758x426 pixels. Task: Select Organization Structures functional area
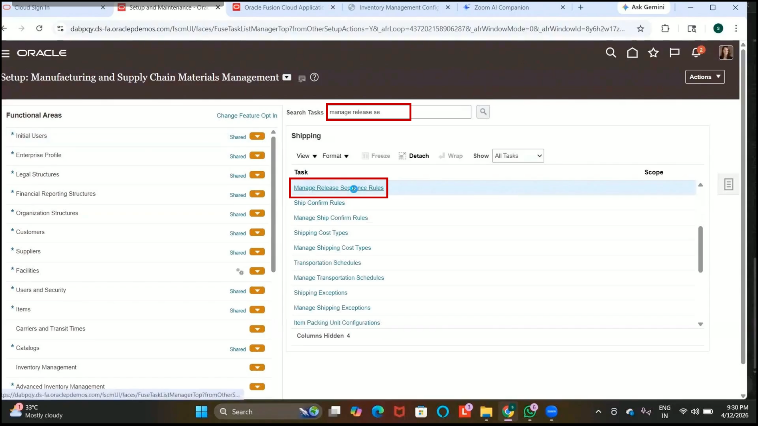pyautogui.click(x=47, y=213)
